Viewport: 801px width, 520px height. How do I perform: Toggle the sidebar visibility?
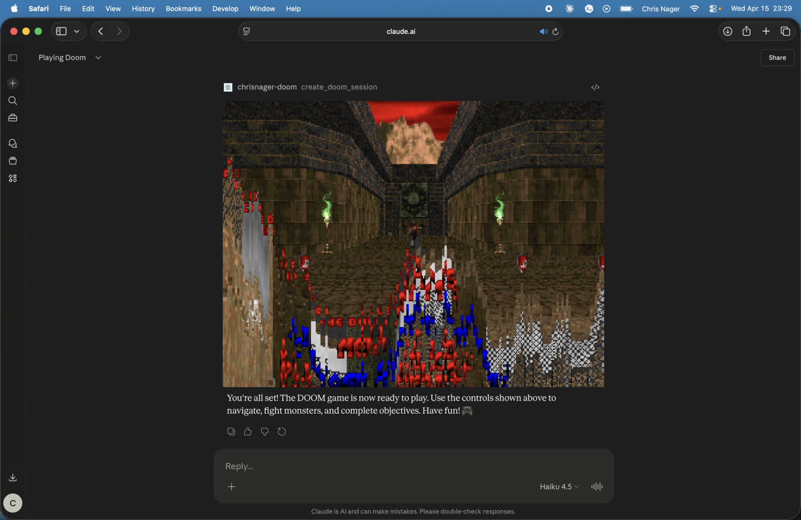[x=13, y=57]
